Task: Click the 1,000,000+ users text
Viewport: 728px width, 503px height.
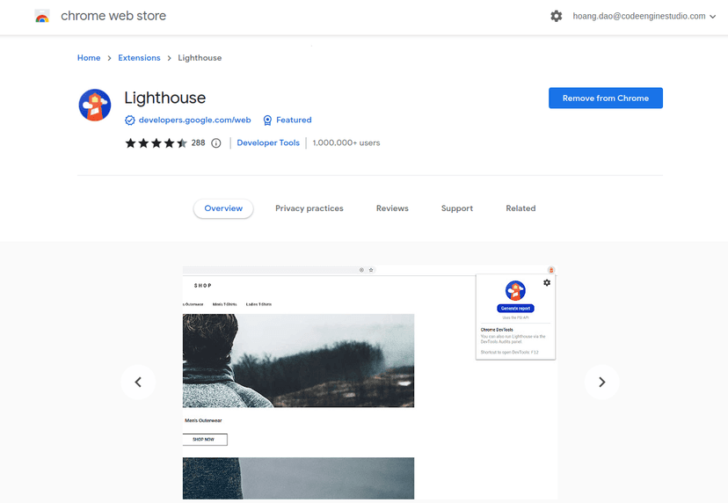Action: [x=346, y=143]
